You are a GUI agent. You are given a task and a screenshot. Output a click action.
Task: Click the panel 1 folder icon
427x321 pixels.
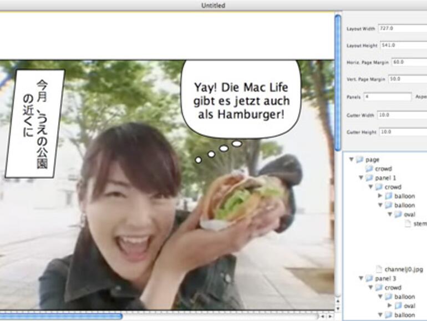click(x=369, y=178)
